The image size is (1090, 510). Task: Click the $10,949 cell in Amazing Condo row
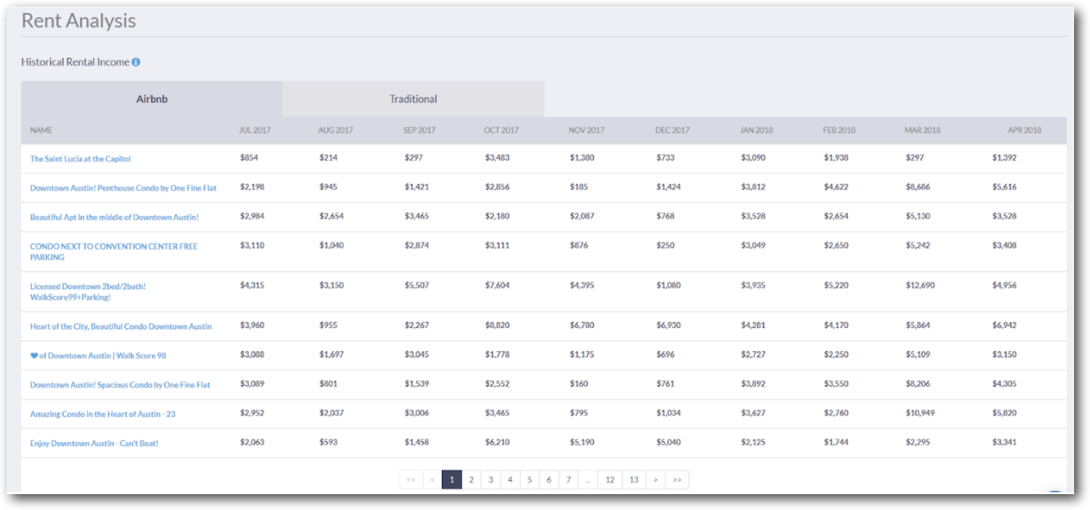tap(920, 413)
